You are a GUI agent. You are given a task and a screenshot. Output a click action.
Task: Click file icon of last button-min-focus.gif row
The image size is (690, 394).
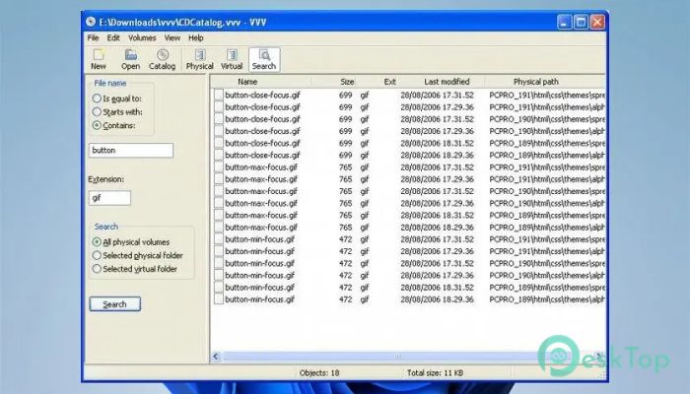219,299
